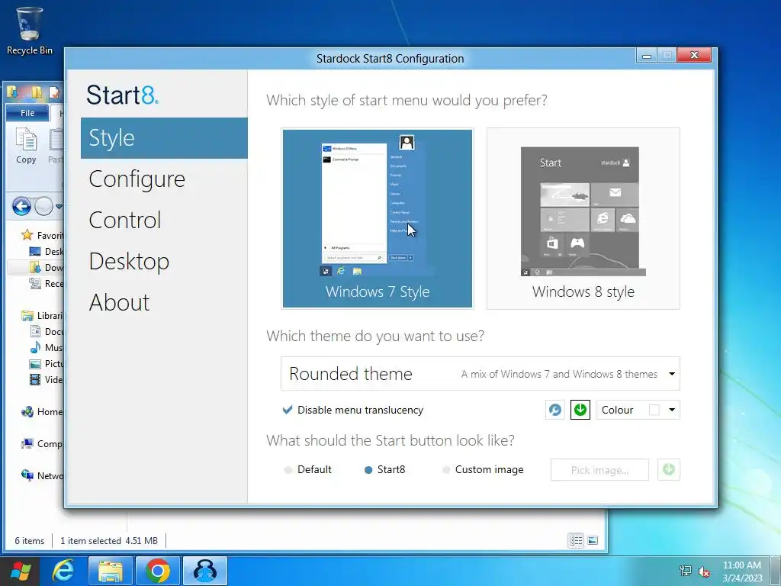Select the Default start button option

[308, 470]
